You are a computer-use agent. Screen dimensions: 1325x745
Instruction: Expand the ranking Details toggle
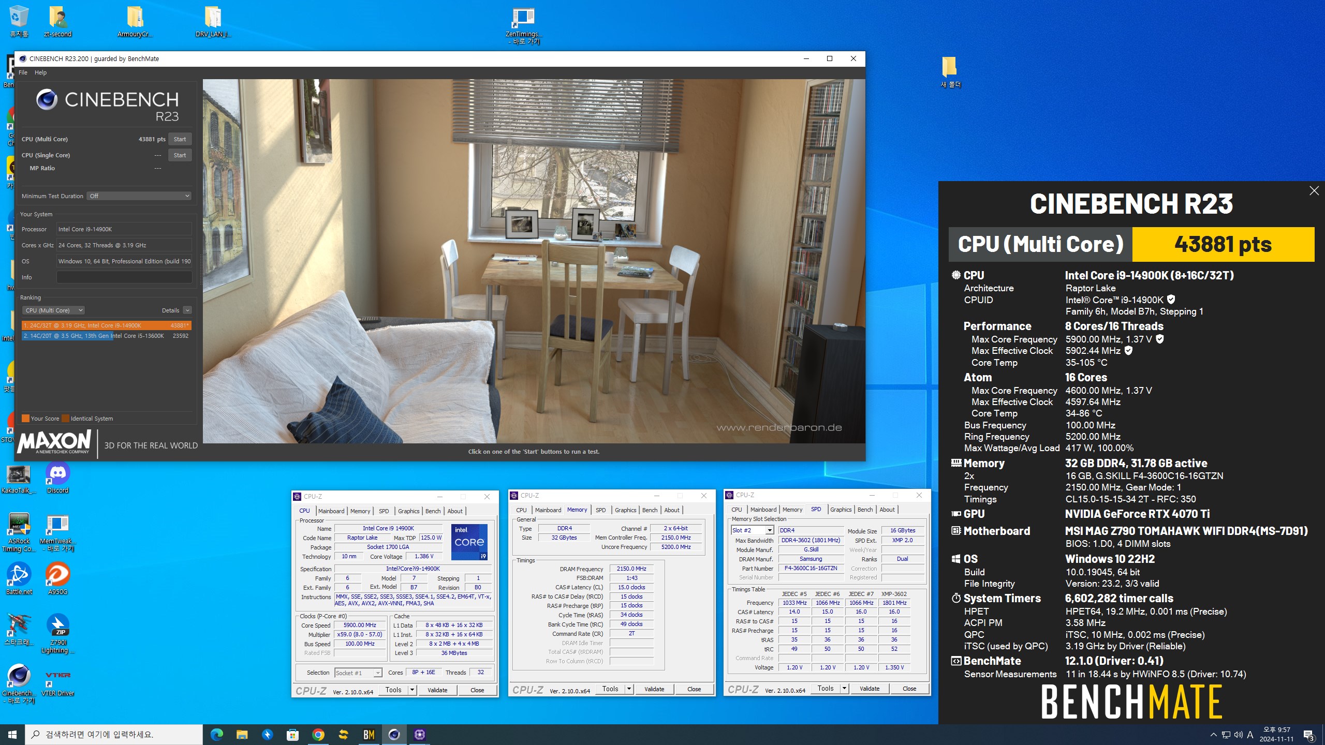click(x=187, y=310)
